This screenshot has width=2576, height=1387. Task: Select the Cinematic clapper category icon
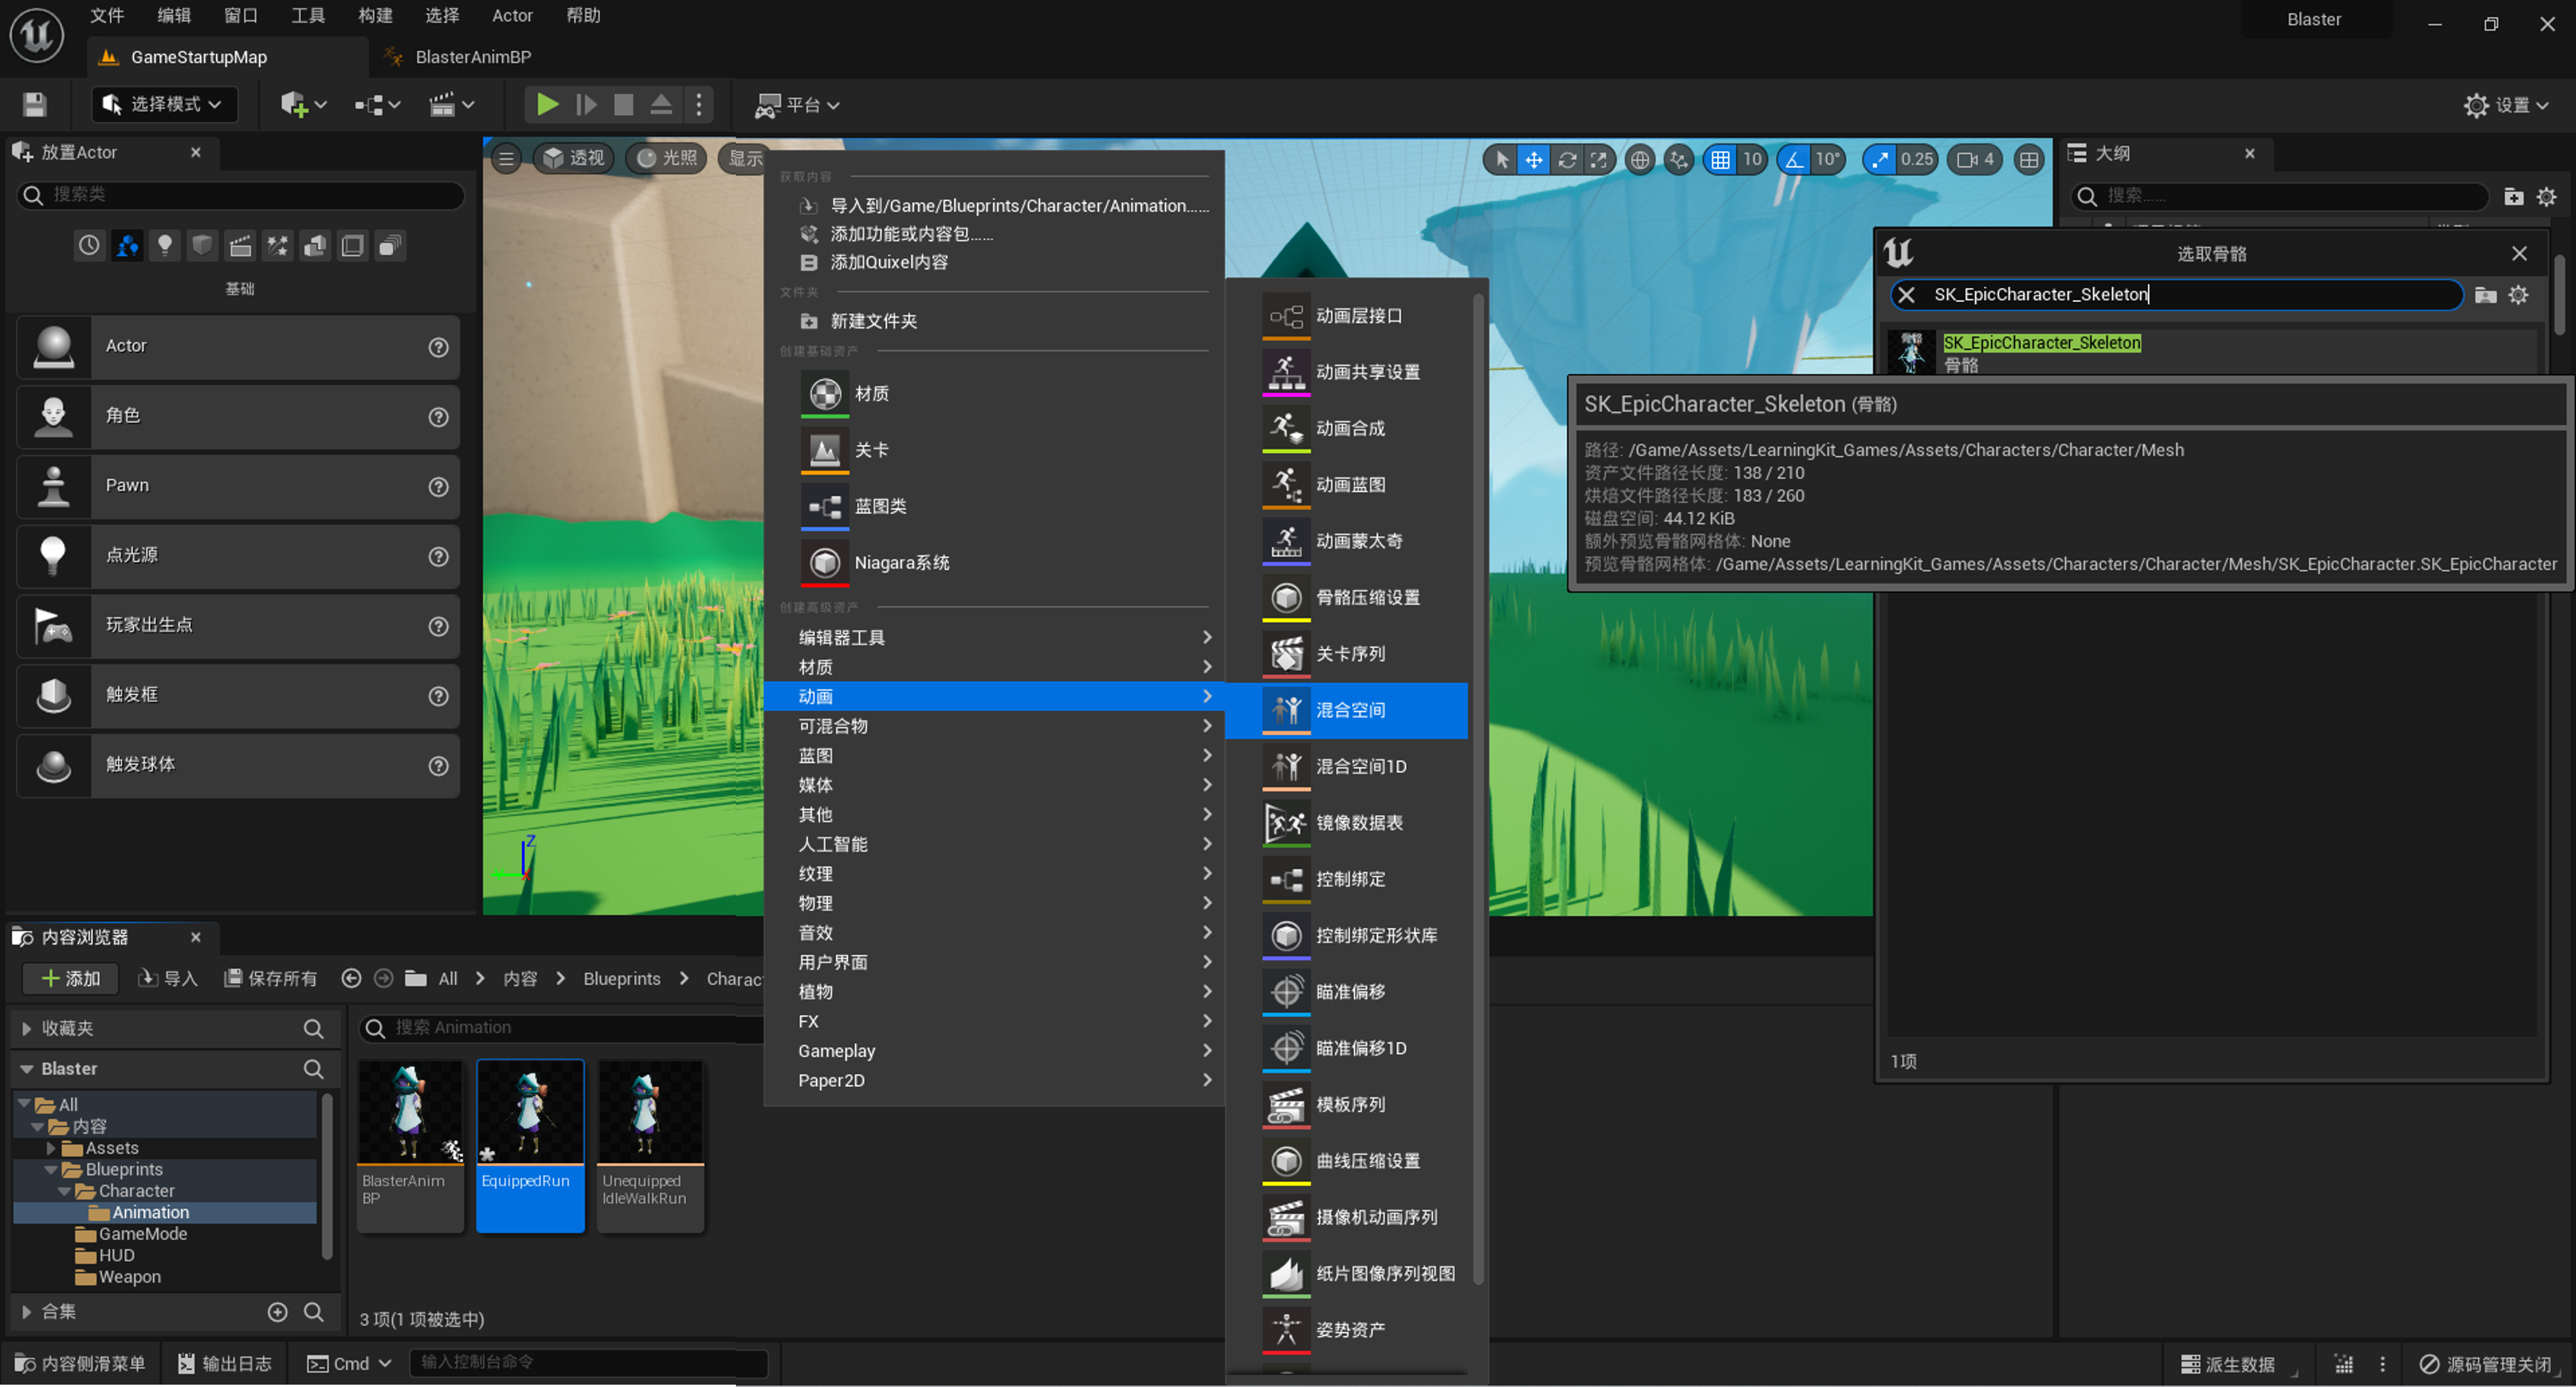[x=240, y=245]
